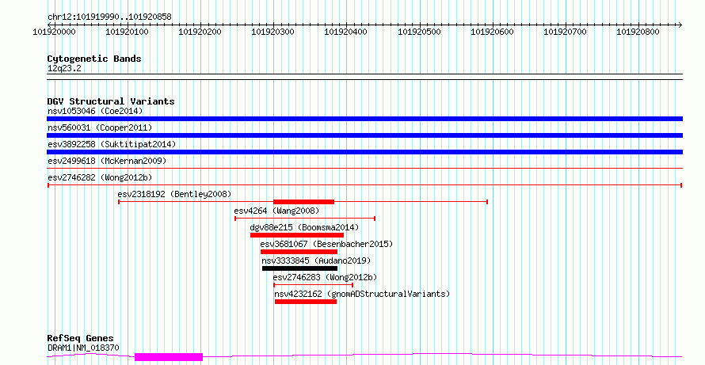Select the red bar under nsv4232162
The height and width of the screenshot is (365, 705).
point(305,302)
